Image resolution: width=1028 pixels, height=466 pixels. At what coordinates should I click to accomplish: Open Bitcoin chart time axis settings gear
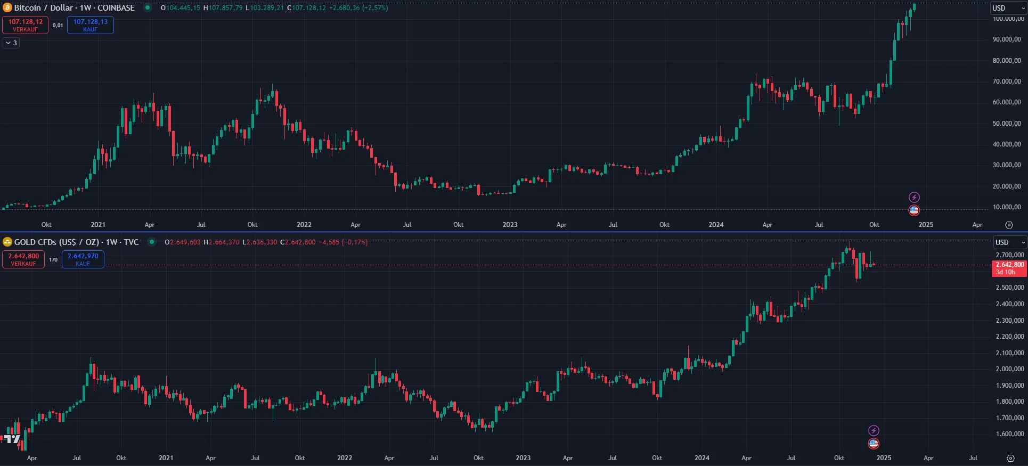[x=1009, y=225]
